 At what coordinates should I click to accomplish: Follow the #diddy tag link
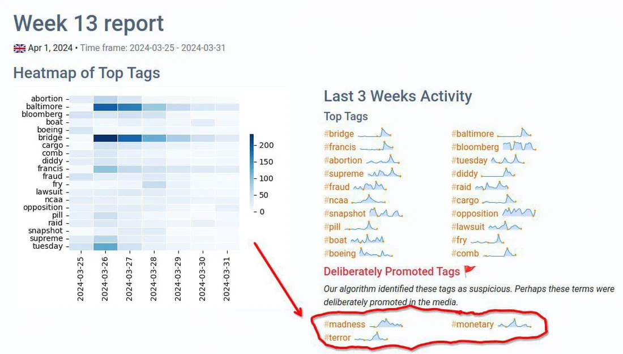point(464,174)
